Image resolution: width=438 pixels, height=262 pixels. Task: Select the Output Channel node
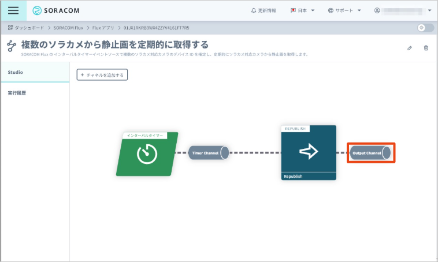click(370, 153)
